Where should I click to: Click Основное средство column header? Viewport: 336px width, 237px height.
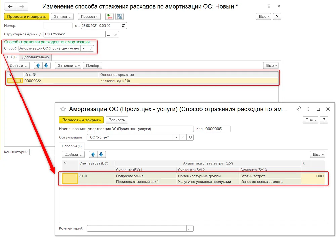point(188,75)
